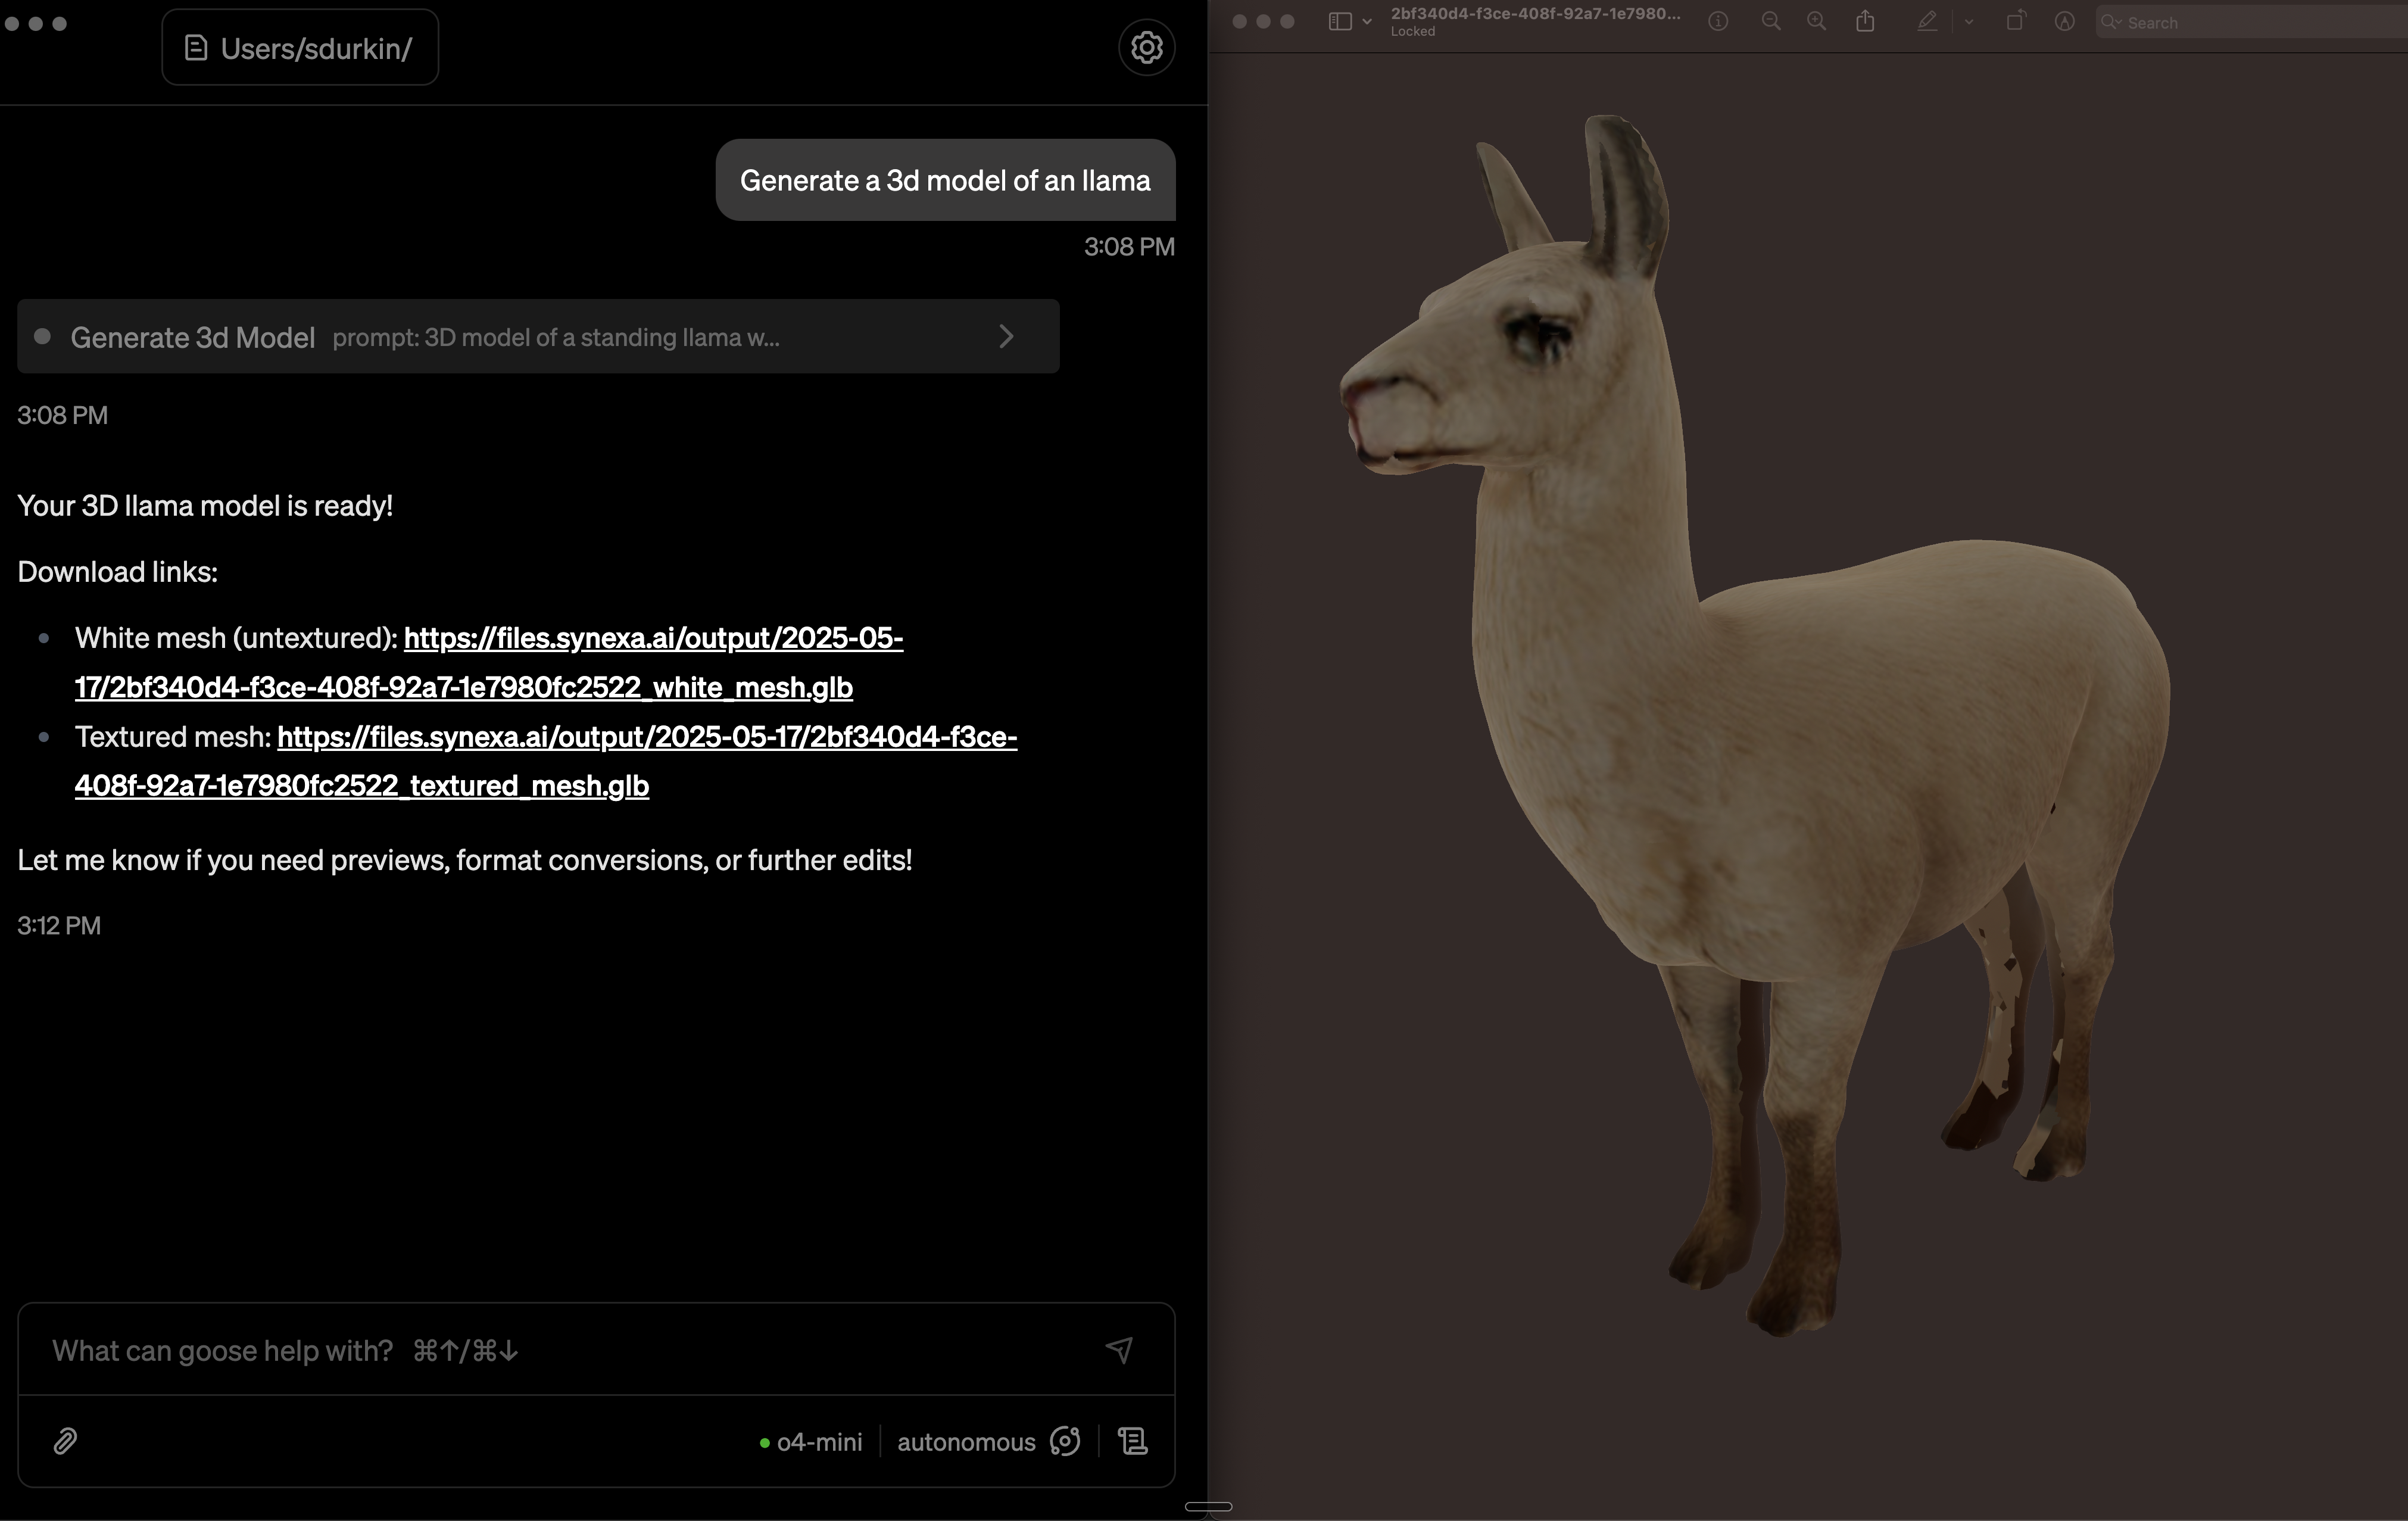The height and width of the screenshot is (1521, 2408).
Task: Click the Share icon in Preview toolbar
Action: [x=1865, y=21]
